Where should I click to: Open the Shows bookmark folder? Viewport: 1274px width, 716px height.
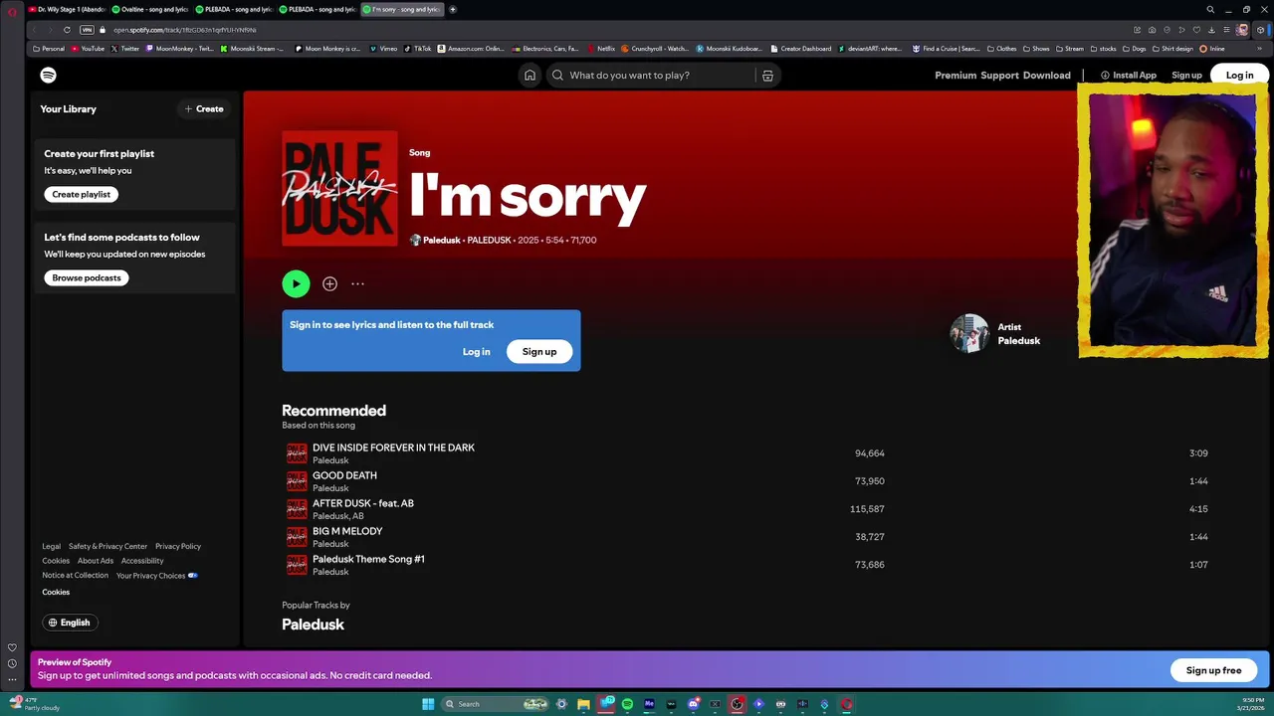1036,48
